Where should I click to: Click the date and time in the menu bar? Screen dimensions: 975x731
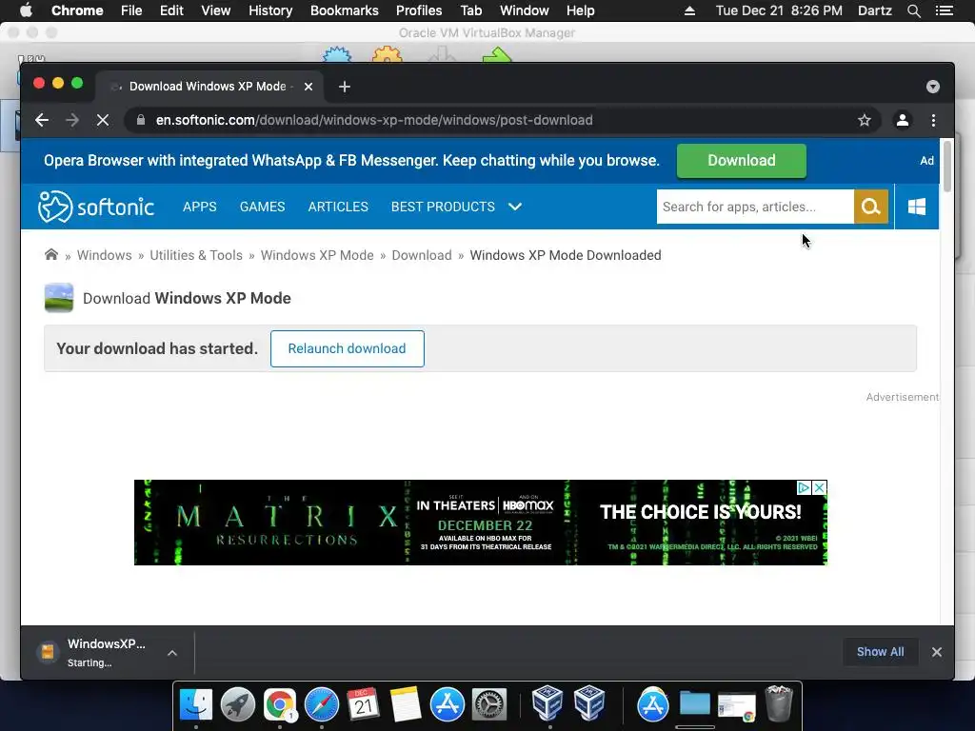pyautogui.click(x=779, y=10)
